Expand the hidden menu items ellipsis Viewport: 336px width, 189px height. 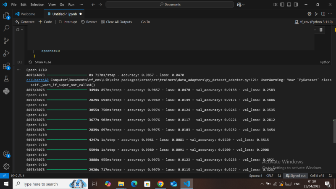click(x=81, y=5)
